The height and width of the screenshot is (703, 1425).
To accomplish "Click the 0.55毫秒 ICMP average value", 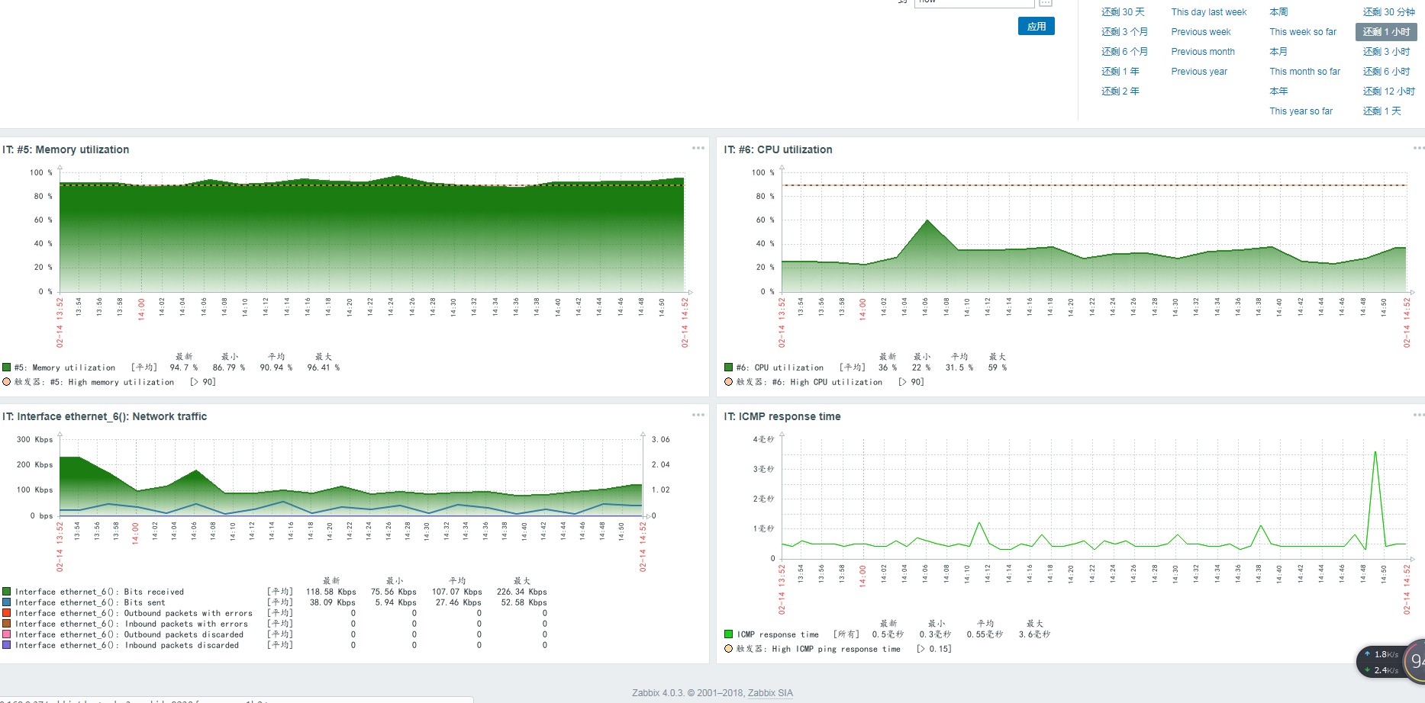I will pos(985,634).
